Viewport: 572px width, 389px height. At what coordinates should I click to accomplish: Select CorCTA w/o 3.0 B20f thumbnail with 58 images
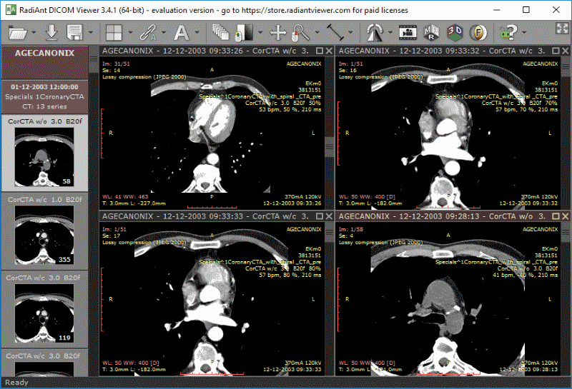point(44,153)
